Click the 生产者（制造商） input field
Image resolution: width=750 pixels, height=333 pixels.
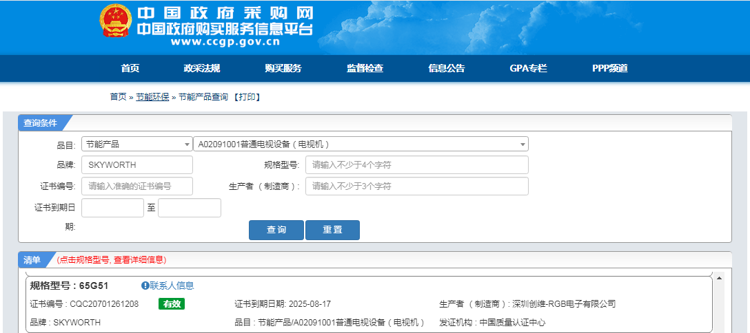pyautogui.click(x=416, y=186)
